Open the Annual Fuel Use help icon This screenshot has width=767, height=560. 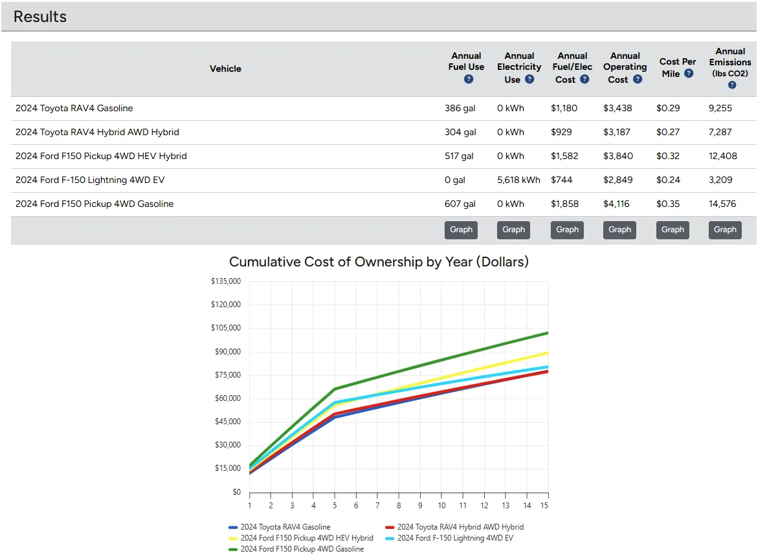tap(468, 79)
